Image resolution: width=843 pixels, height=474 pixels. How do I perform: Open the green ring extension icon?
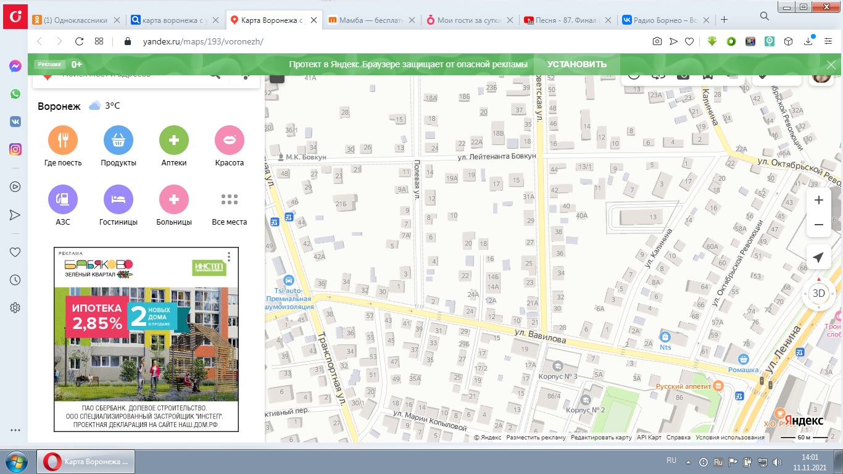(731, 41)
